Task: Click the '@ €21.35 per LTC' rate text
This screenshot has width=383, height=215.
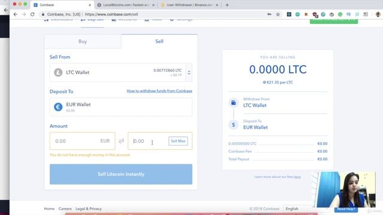Action: 278,82
